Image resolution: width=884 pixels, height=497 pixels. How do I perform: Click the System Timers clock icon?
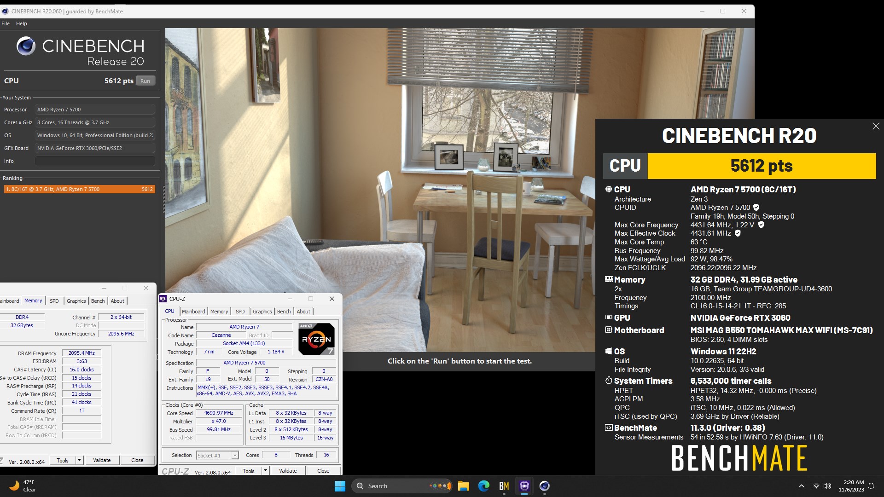608,381
